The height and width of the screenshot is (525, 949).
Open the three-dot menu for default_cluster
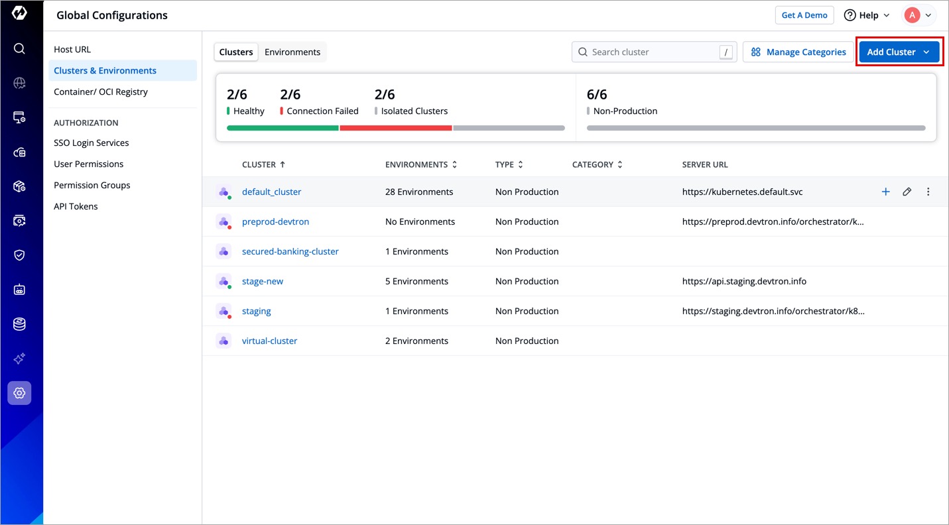point(928,192)
